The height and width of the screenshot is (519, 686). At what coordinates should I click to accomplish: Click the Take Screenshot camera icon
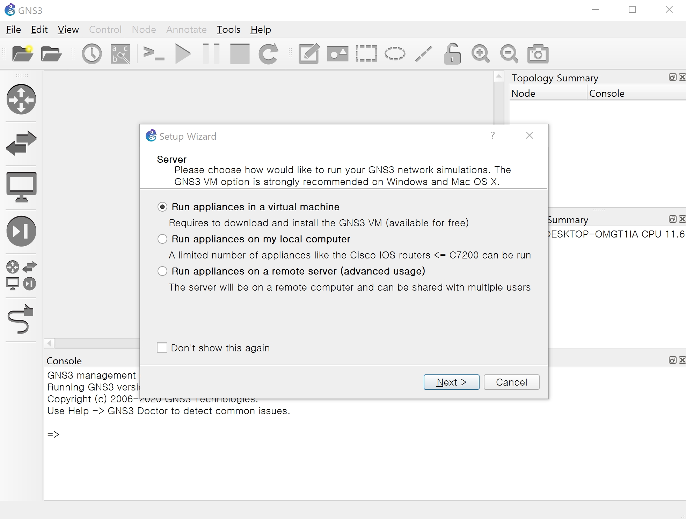coord(538,54)
